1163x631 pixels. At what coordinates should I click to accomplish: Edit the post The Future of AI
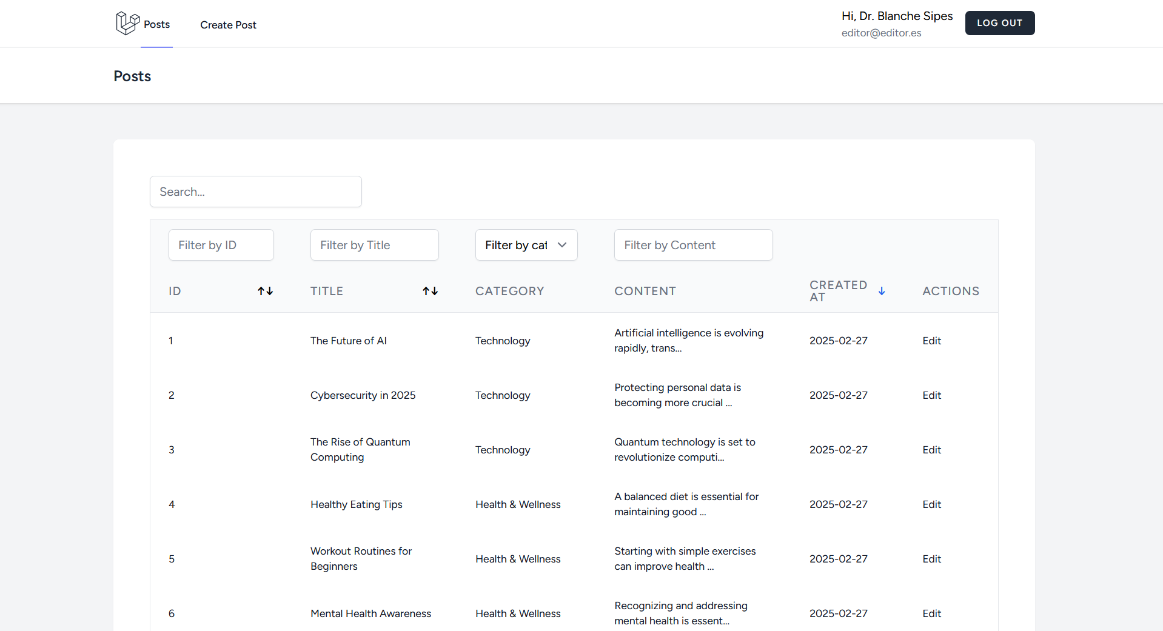(931, 341)
